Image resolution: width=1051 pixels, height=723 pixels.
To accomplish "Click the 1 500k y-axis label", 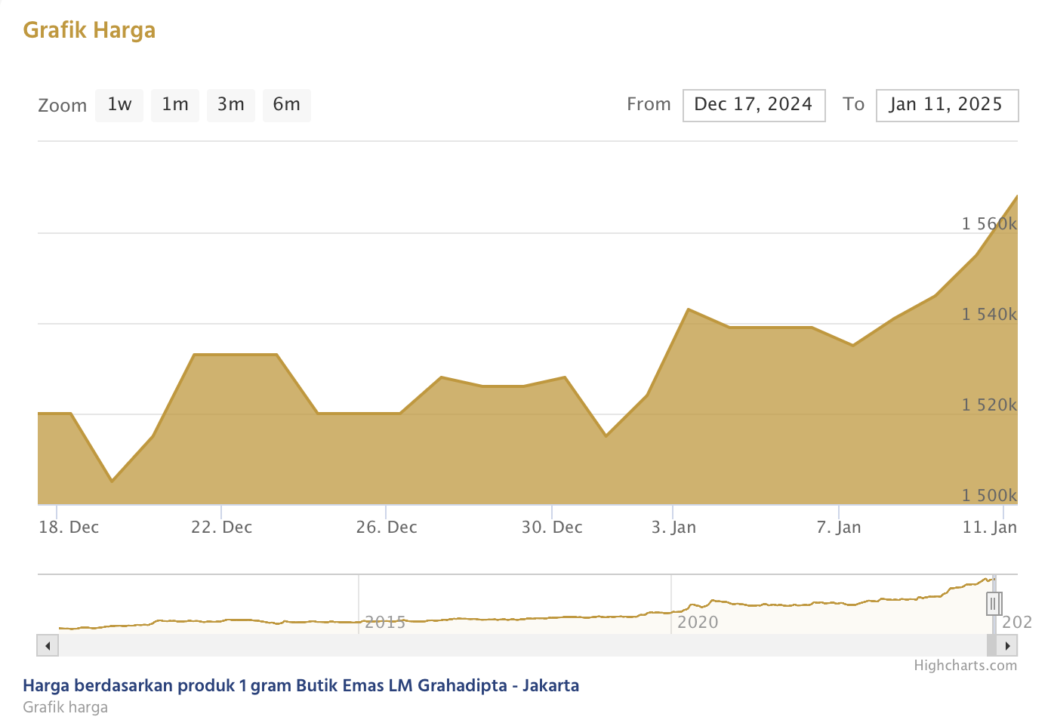I will click(989, 495).
